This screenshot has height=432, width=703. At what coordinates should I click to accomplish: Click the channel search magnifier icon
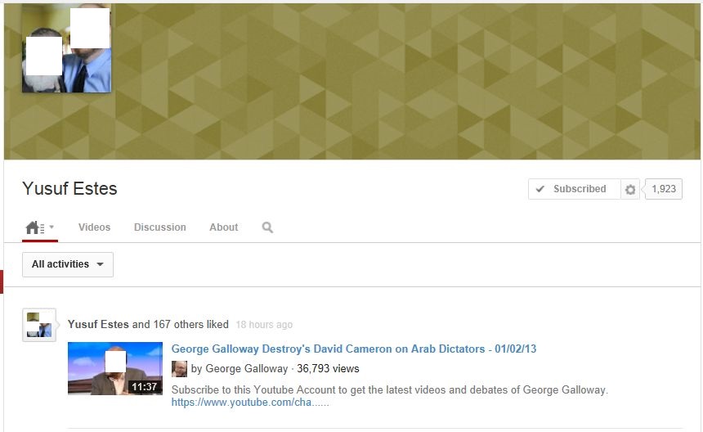click(267, 227)
